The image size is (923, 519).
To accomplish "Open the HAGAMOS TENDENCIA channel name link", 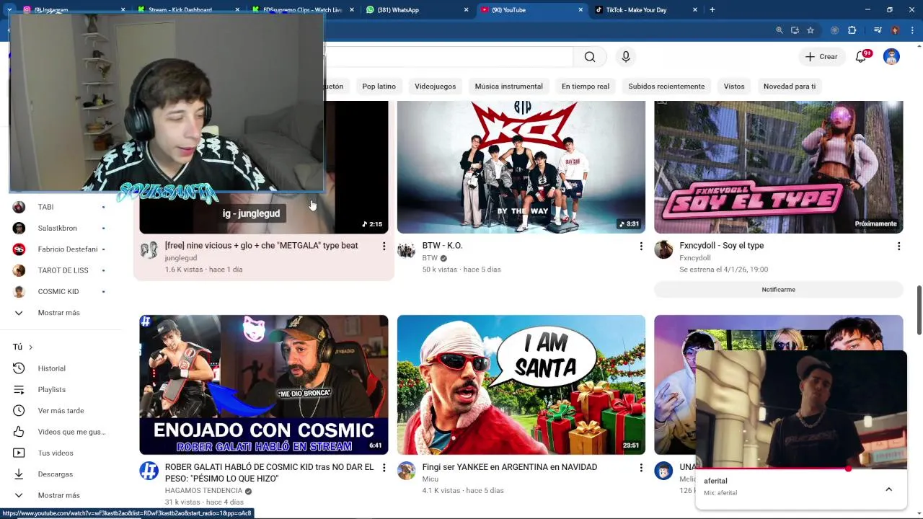I will pos(203,491).
